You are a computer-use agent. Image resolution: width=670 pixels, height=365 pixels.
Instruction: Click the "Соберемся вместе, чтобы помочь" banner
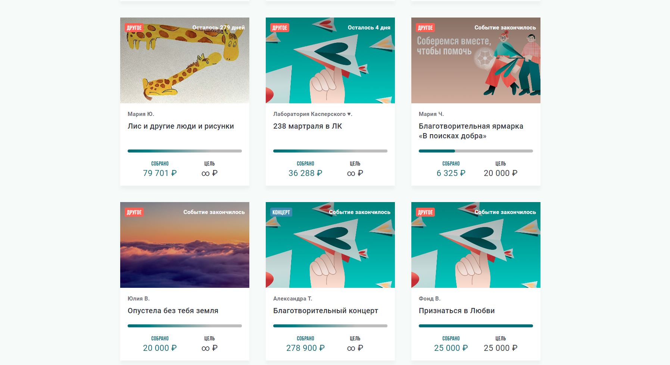click(476, 60)
